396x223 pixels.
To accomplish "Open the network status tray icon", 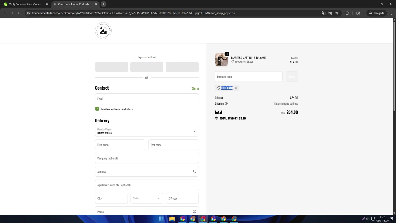I will pos(373,219).
